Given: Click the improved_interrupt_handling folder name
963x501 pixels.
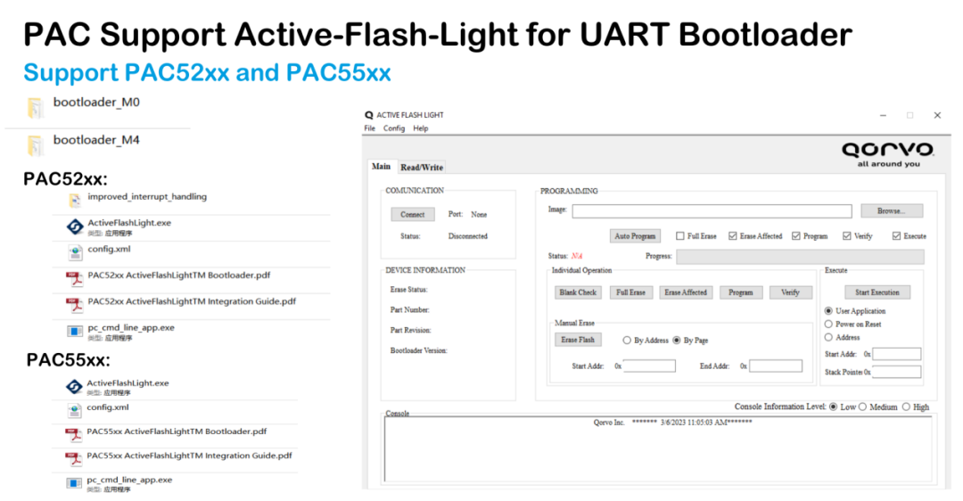Looking at the screenshot, I should pos(147,196).
